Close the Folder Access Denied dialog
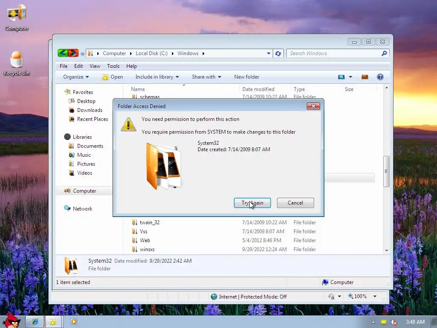The height and width of the screenshot is (328, 437). pos(313,106)
